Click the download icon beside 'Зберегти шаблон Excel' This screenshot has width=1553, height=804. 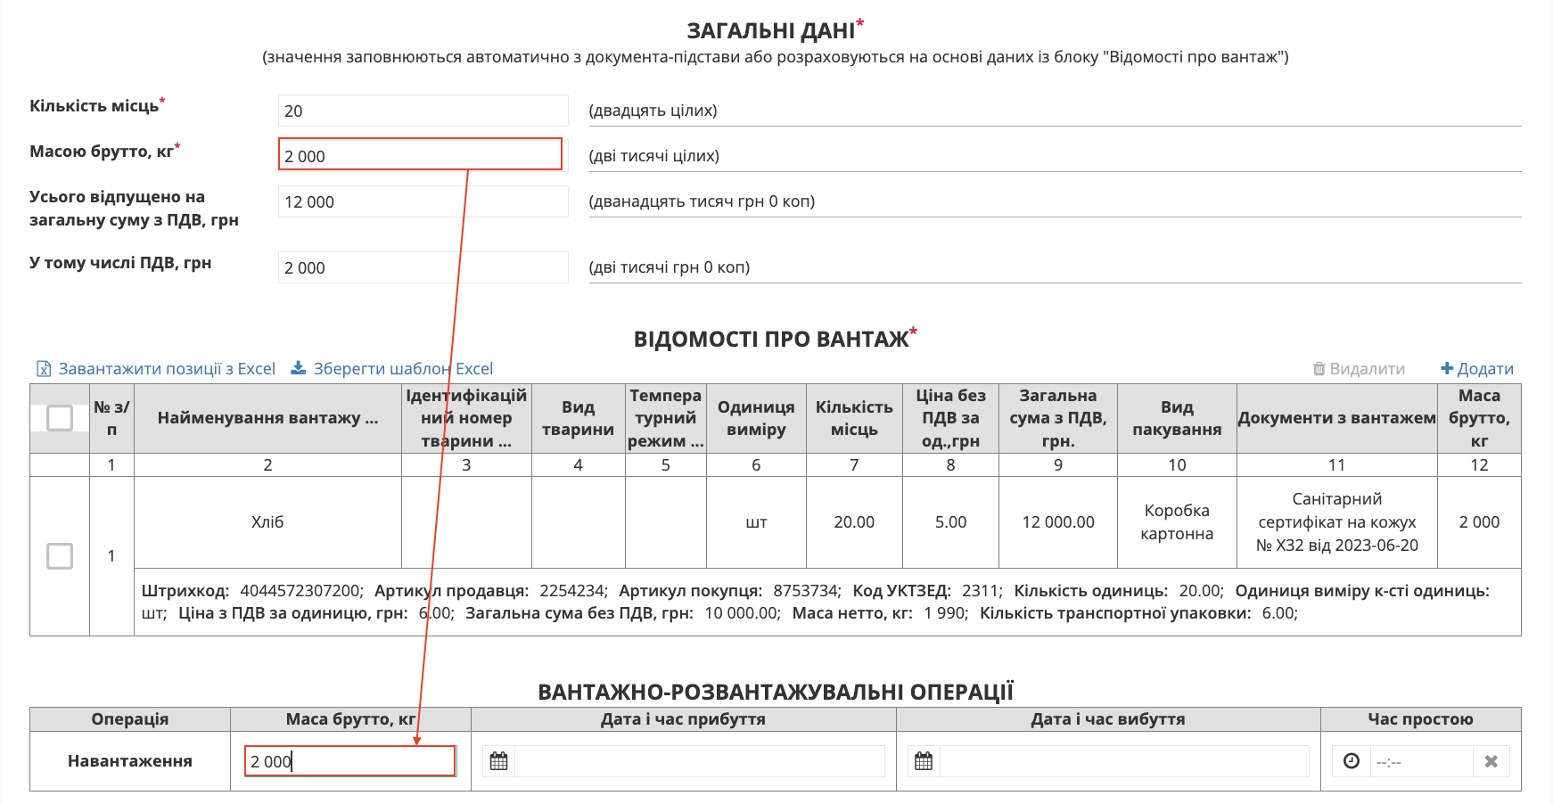pyautogui.click(x=299, y=368)
